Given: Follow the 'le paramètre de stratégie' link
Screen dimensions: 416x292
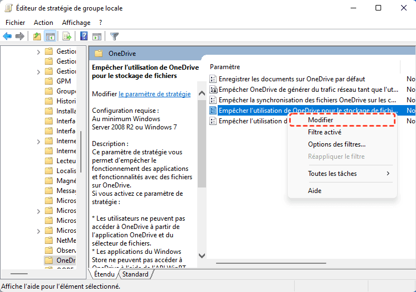Looking at the screenshot, I should pos(155,94).
